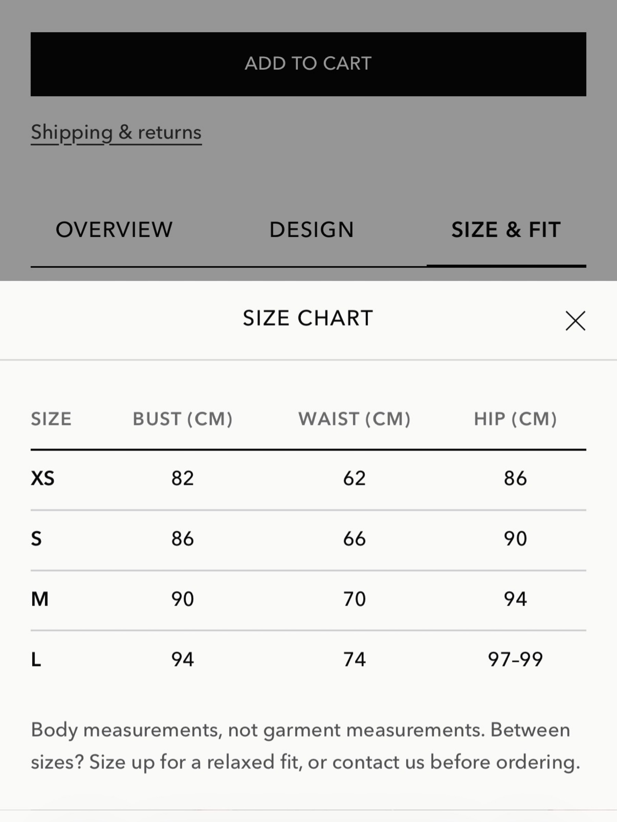Click the S hip value 90

coord(515,538)
